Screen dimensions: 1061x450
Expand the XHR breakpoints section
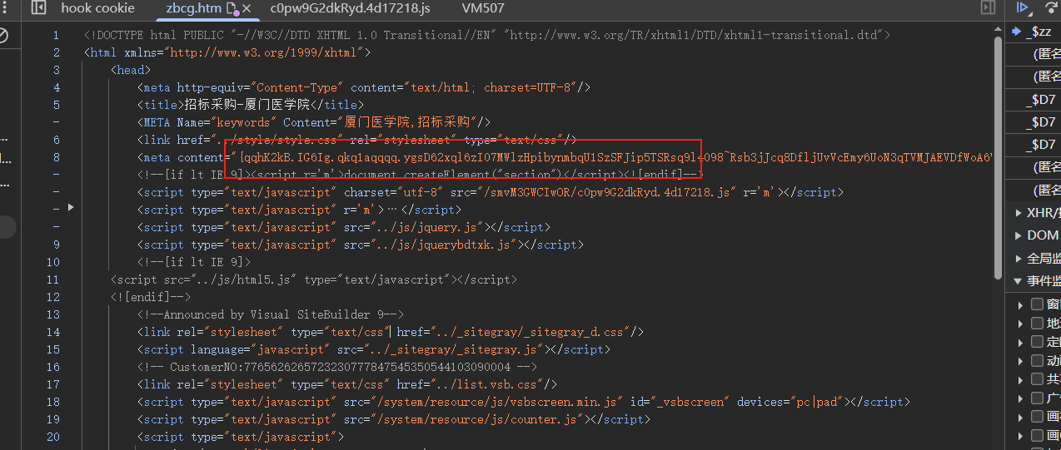pos(1019,213)
